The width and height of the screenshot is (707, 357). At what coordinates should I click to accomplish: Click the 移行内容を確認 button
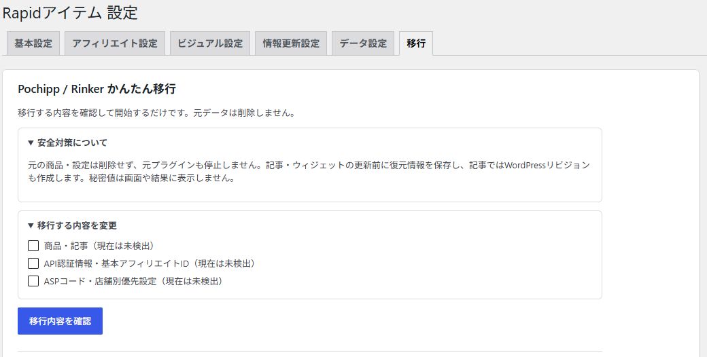pyautogui.click(x=60, y=321)
